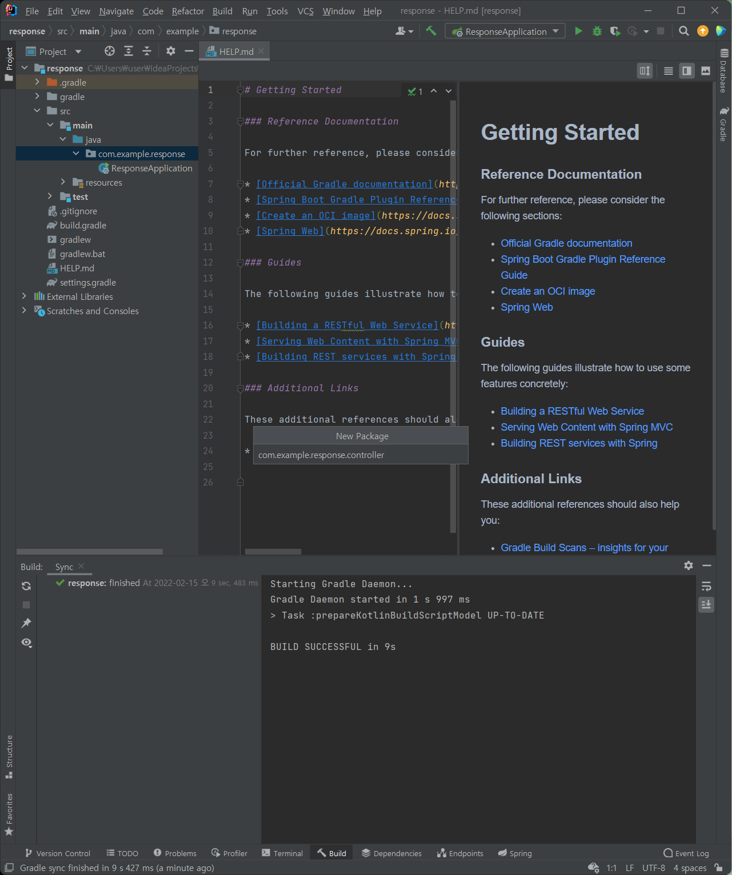Click the Project tree horizontal scrollbar
The width and height of the screenshot is (732, 875).
90,552
